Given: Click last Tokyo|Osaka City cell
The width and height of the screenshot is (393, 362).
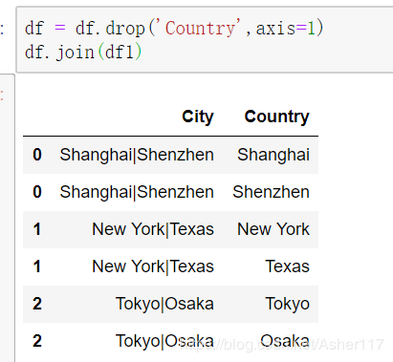Looking at the screenshot, I should point(164,341).
